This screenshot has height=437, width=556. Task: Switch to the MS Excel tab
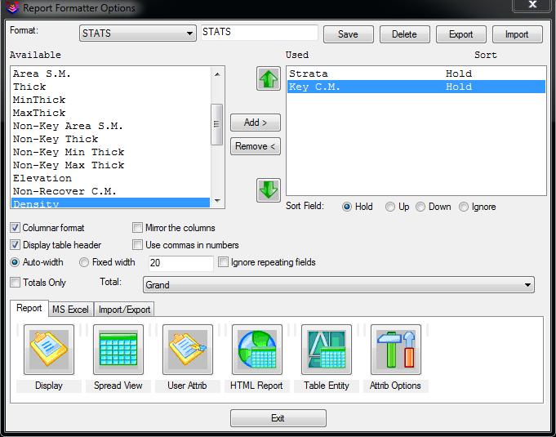(x=70, y=310)
